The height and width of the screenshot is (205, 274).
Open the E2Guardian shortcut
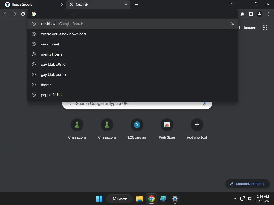(137, 129)
